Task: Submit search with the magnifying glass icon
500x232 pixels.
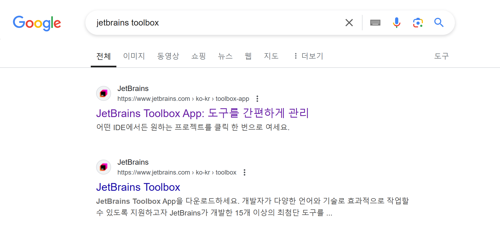Action: coord(439,23)
